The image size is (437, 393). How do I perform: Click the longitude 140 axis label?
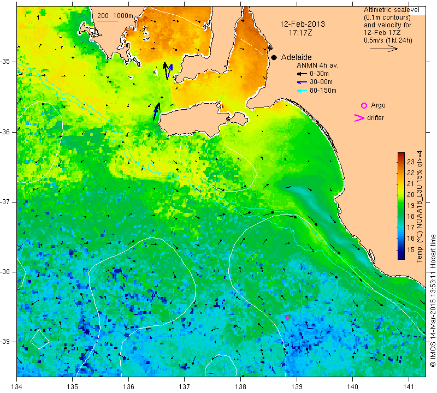click(352, 387)
